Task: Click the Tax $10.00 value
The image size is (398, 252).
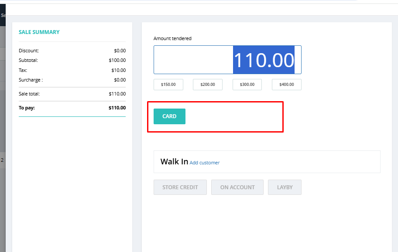Action: [118, 70]
